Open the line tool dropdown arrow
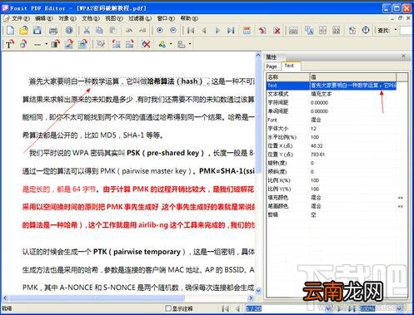The image size is (414, 315). click(47, 44)
